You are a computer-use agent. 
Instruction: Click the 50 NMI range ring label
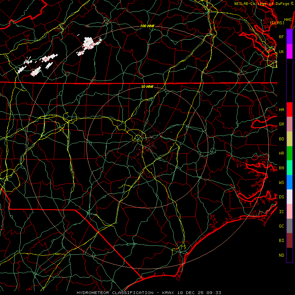coord(147,87)
